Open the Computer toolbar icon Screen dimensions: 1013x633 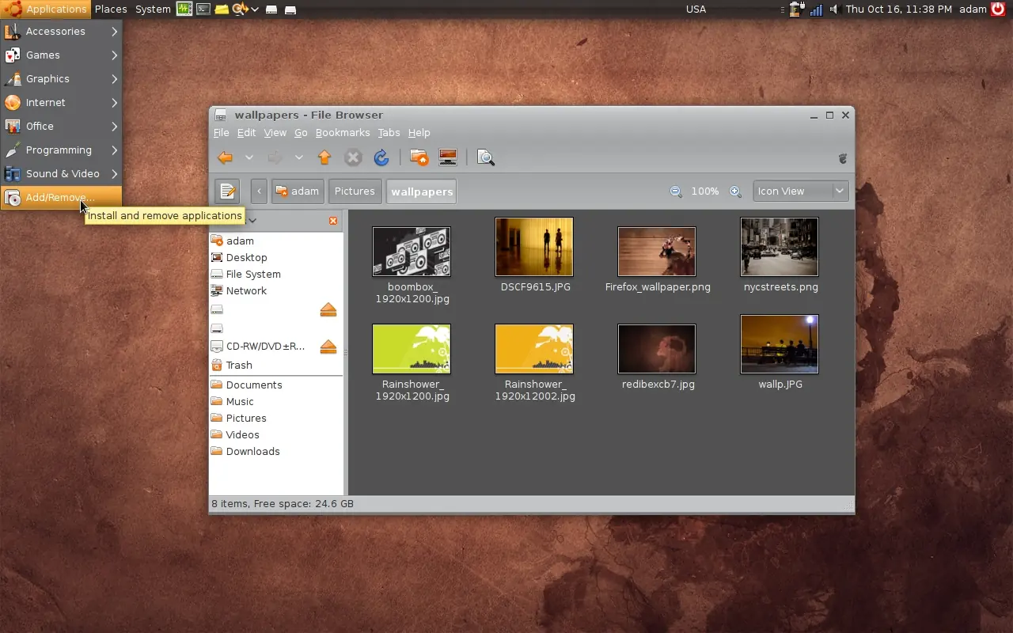[448, 157]
